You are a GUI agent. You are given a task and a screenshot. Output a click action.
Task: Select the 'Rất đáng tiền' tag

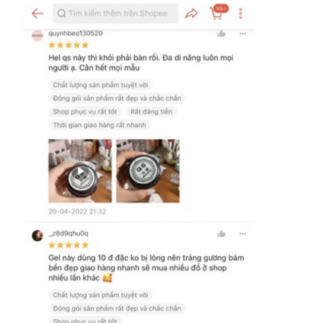click(151, 112)
